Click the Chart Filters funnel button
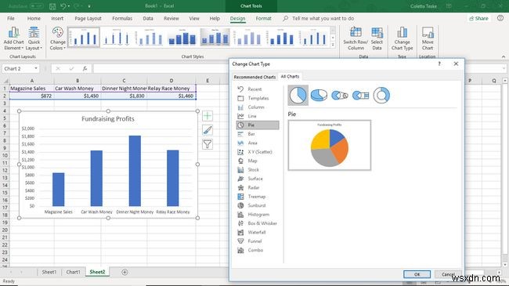 [x=208, y=144]
